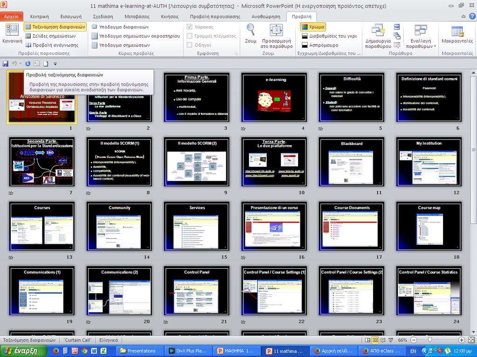Click the 66% zoom level in status bar
The width and height of the screenshot is (477, 357).
coord(402,340)
